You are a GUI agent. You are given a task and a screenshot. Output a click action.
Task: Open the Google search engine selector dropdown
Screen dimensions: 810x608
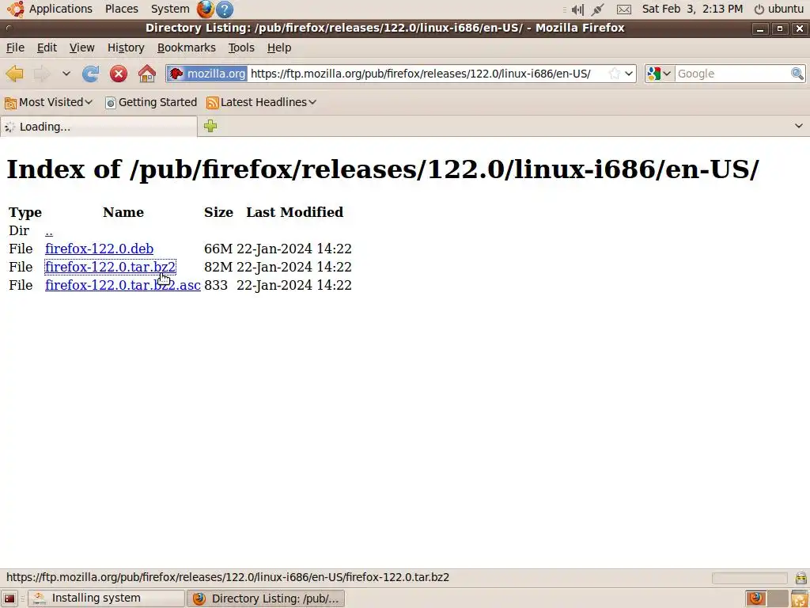[659, 74]
